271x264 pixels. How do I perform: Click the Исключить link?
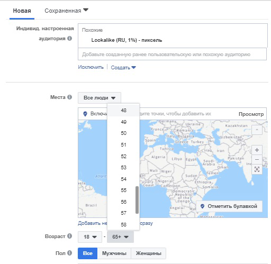pyautogui.click(x=91, y=67)
